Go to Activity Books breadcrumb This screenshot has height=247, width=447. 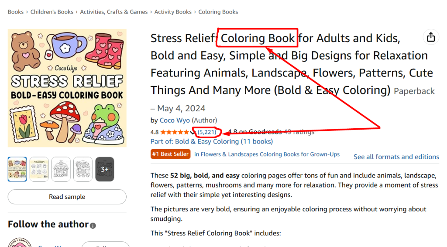pos(173,12)
